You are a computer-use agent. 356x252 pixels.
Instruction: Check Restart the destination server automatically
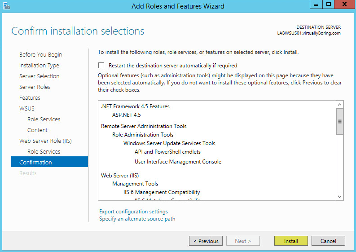click(101, 66)
